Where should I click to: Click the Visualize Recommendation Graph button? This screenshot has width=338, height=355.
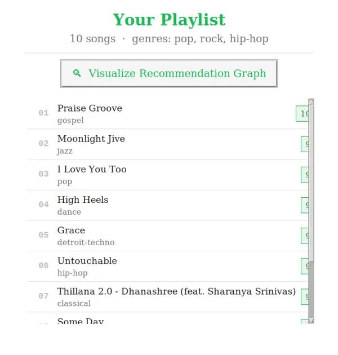[x=169, y=73]
